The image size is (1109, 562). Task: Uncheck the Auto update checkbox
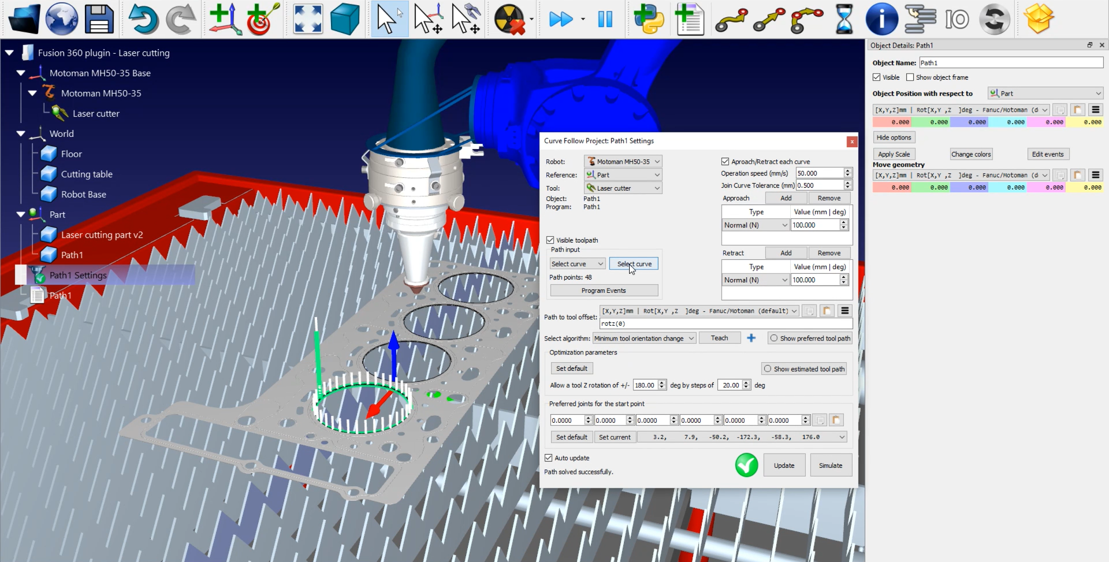coord(549,458)
